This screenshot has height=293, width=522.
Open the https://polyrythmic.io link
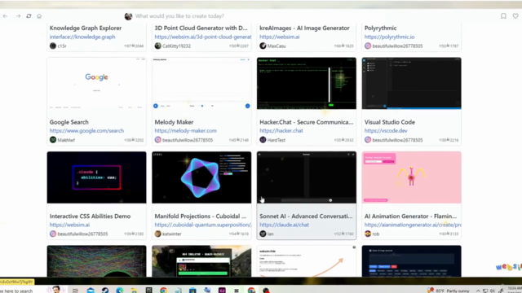389,37
